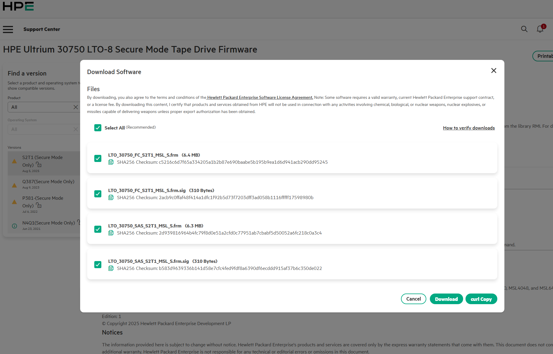Select the Q387(Secure Mode Only) version
Image resolution: width=553 pixels, height=354 pixels.
click(x=48, y=182)
